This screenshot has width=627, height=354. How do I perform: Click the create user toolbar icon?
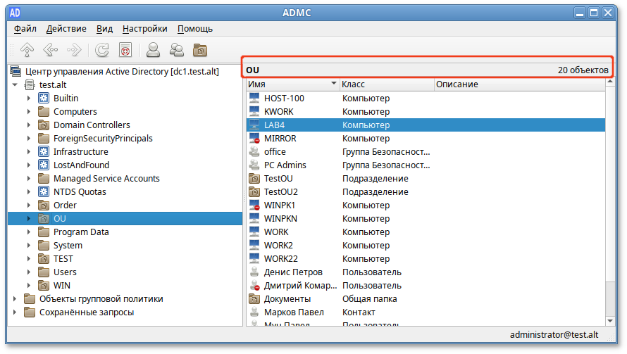click(x=152, y=50)
